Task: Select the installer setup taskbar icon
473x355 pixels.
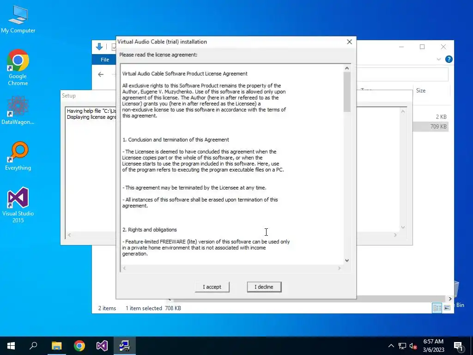Action: coord(125,346)
